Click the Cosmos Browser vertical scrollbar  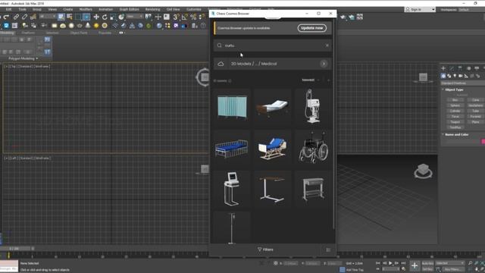coord(333,124)
